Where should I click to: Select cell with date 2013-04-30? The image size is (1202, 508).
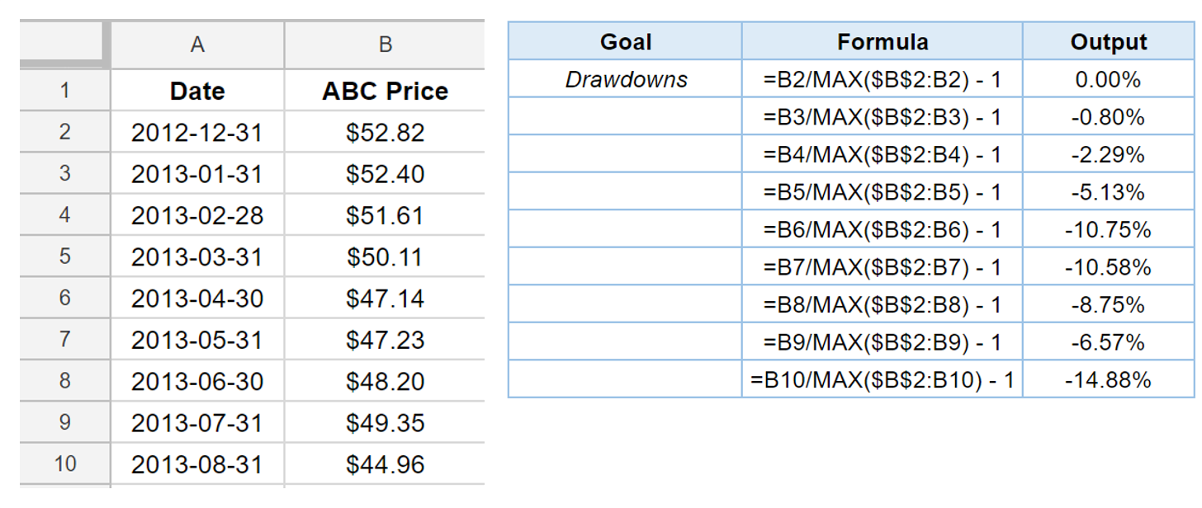coord(197,299)
